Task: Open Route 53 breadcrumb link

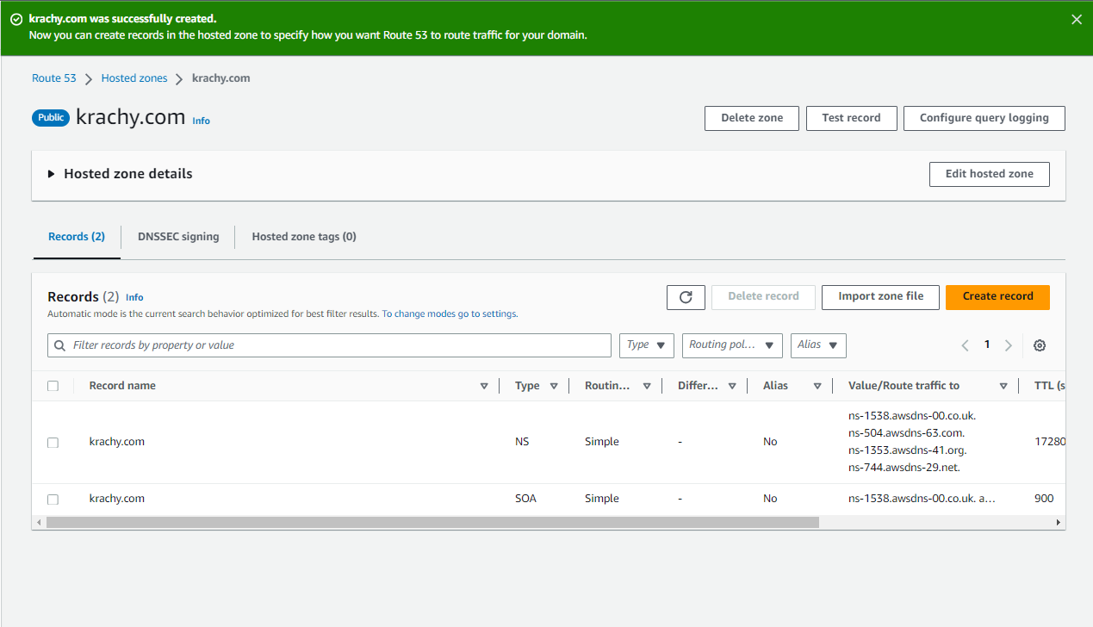Action: click(x=54, y=78)
